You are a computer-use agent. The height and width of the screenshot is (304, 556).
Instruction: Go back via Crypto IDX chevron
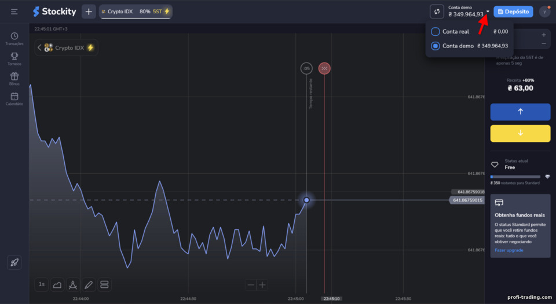click(39, 47)
